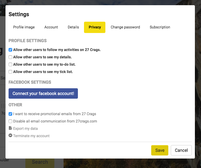Enable allow users to see my to-do list
The height and width of the screenshot is (168, 201).
click(10, 64)
